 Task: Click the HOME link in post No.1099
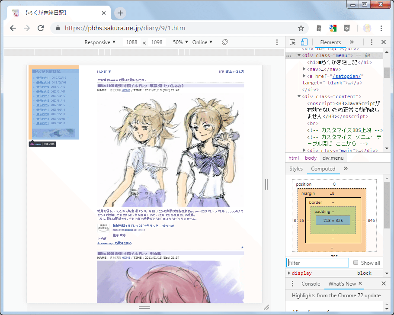[126, 258]
